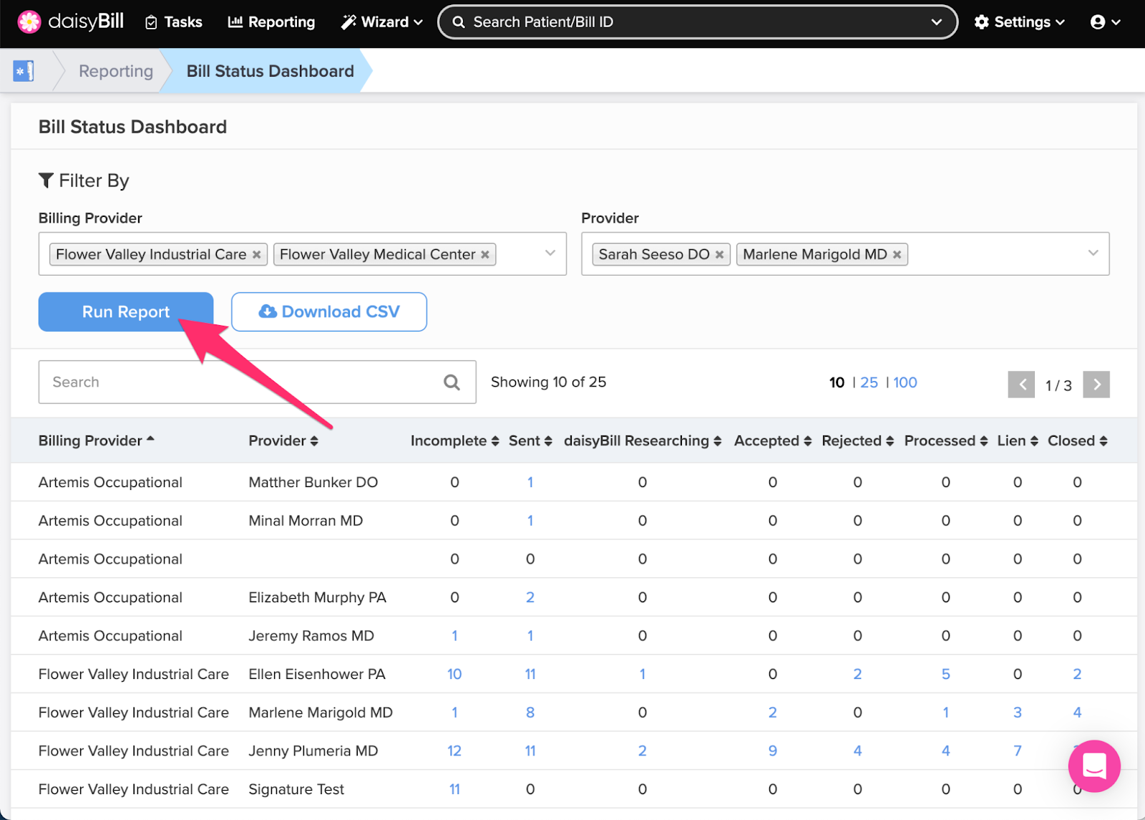Viewport: 1145px width, 820px height.
Task: Click 'Signature Test' provider cell
Action: click(296, 789)
